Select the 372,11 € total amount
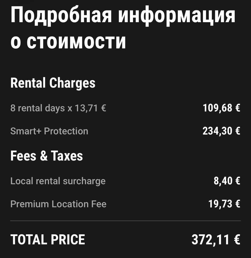This screenshot has height=258, width=251. 216,240
